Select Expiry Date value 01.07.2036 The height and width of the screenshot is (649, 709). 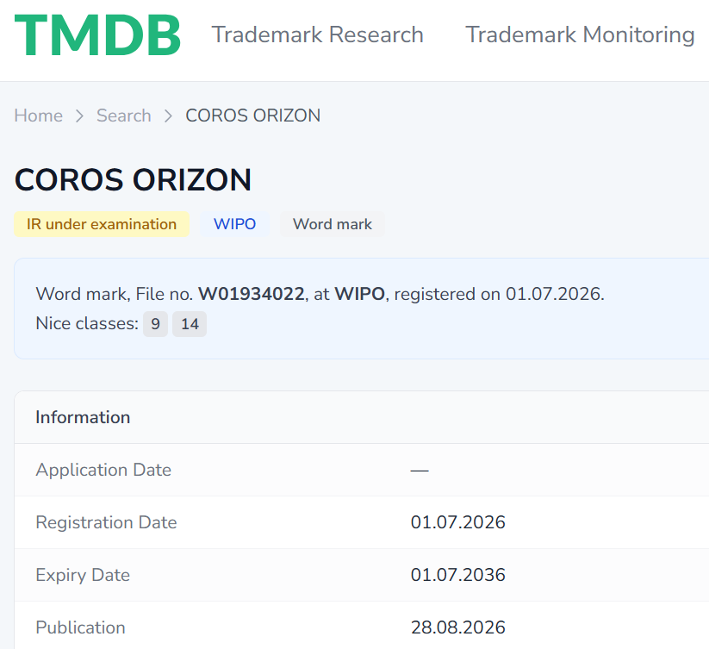pos(458,575)
